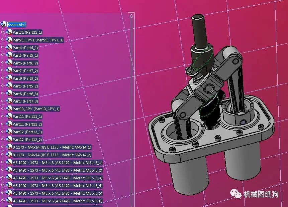288x207 pixels.
Task: Expand the Metric M3 x 6_2 screw node
Action: pyautogui.click(x=2, y=170)
